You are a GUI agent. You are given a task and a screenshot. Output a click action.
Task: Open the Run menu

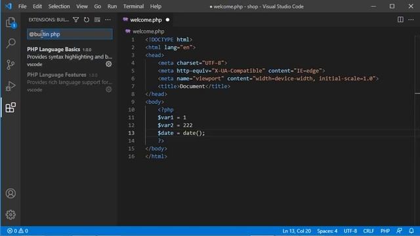pos(112,6)
